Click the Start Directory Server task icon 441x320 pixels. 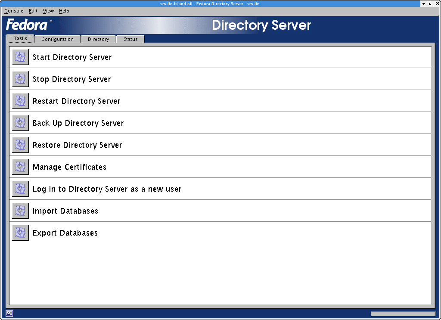20,57
